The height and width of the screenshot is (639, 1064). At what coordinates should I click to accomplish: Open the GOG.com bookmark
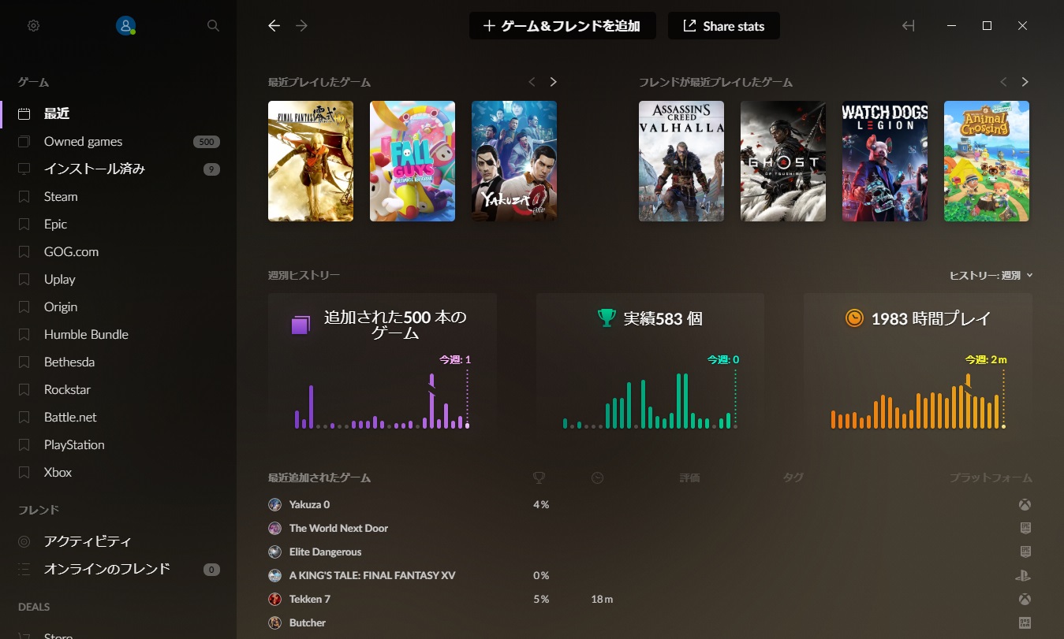[x=118, y=251]
